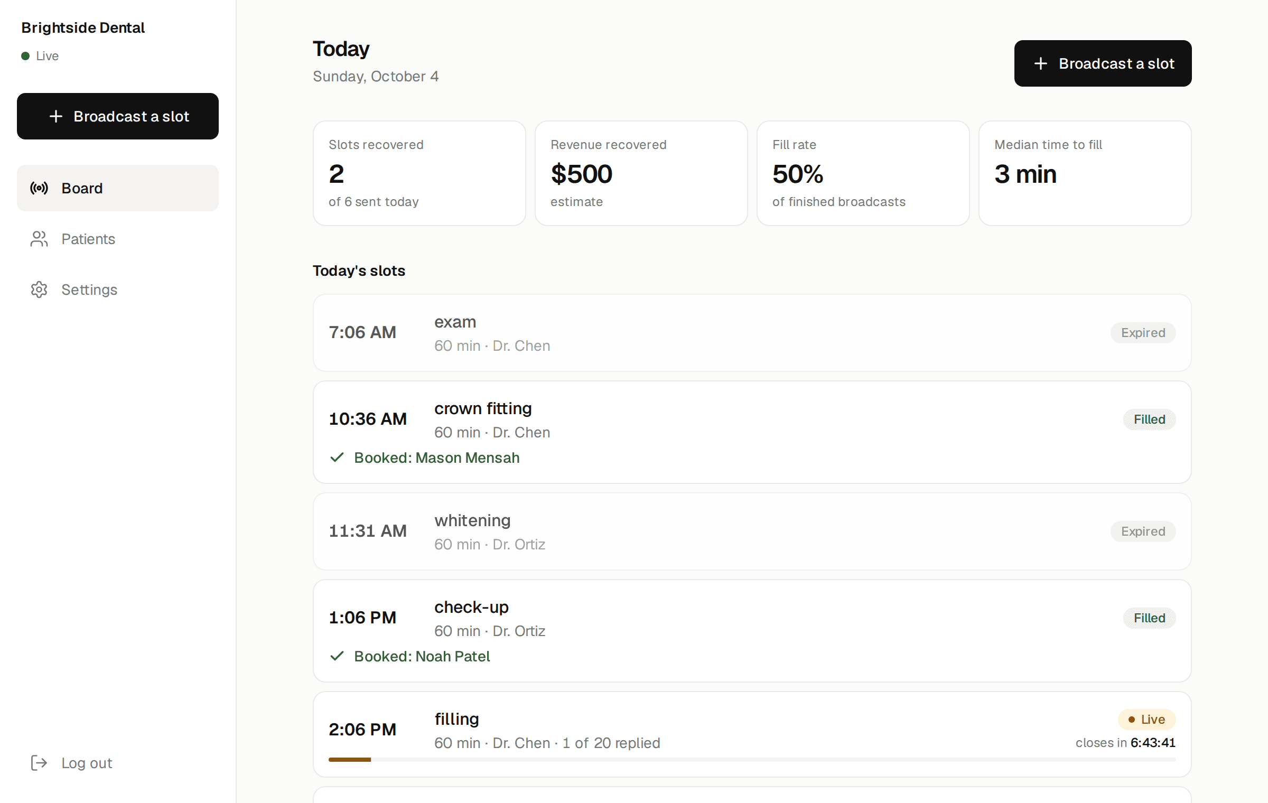The image size is (1268, 803).
Task: Click the filling slot progress bar
Action: 752,760
